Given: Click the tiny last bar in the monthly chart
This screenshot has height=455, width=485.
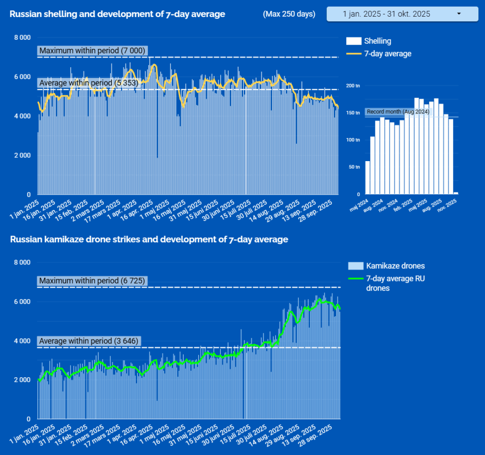Looking at the screenshot, I should pos(456,193).
